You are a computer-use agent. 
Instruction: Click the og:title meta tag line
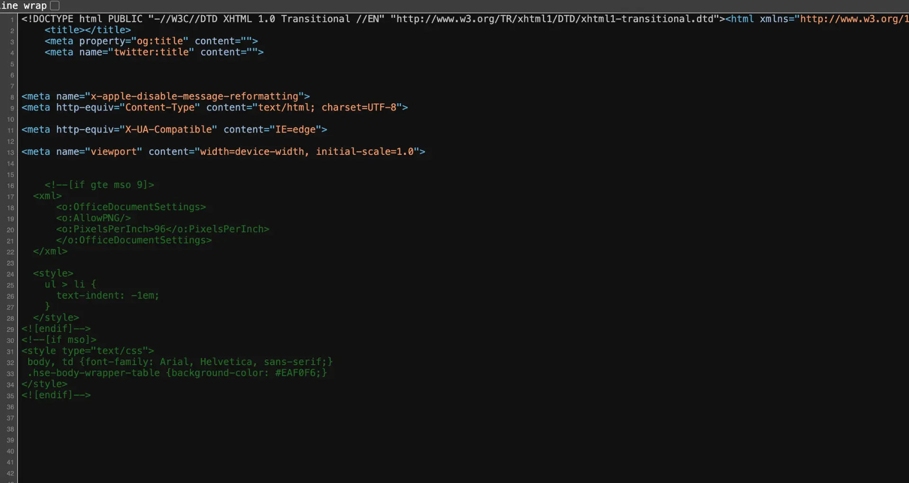(x=151, y=41)
